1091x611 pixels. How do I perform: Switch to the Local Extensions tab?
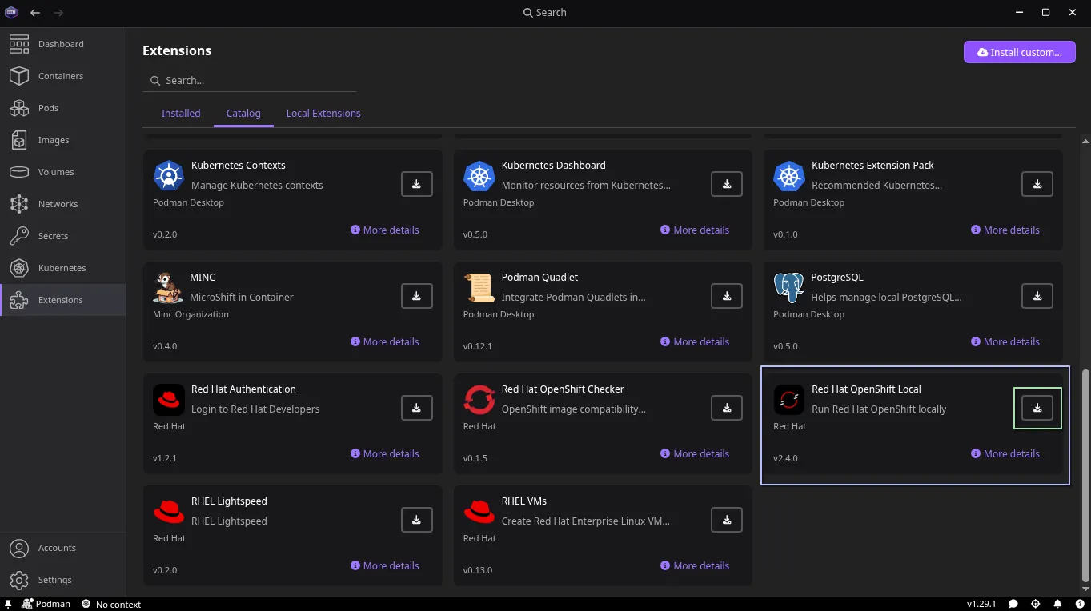pos(323,114)
